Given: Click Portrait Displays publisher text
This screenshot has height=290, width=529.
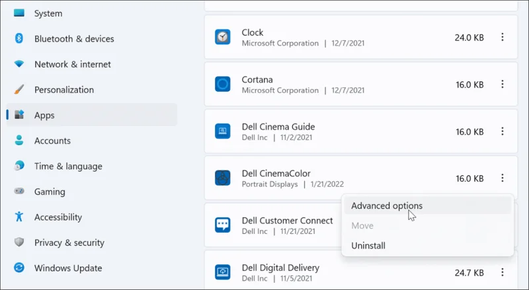Looking at the screenshot, I should click(x=270, y=184).
